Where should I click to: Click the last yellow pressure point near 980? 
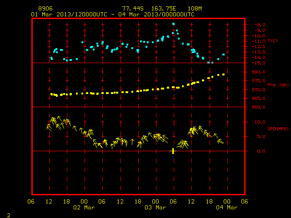223,74
